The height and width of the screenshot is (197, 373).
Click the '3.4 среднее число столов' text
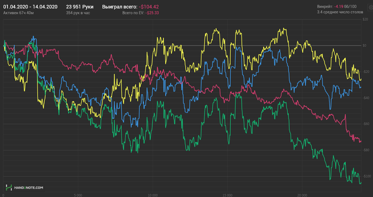click(340, 12)
